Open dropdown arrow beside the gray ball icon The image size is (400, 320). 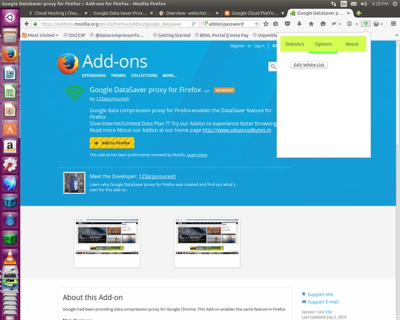click(x=382, y=24)
